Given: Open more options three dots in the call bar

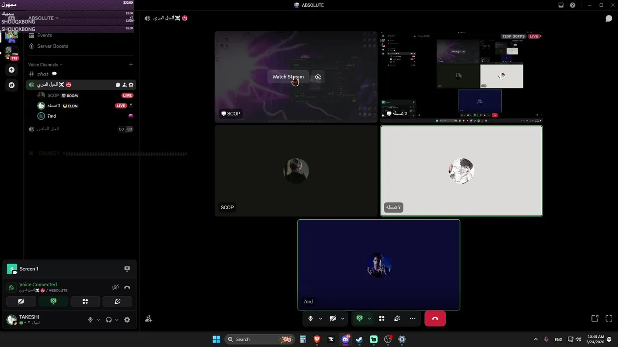Looking at the screenshot, I should [412, 319].
